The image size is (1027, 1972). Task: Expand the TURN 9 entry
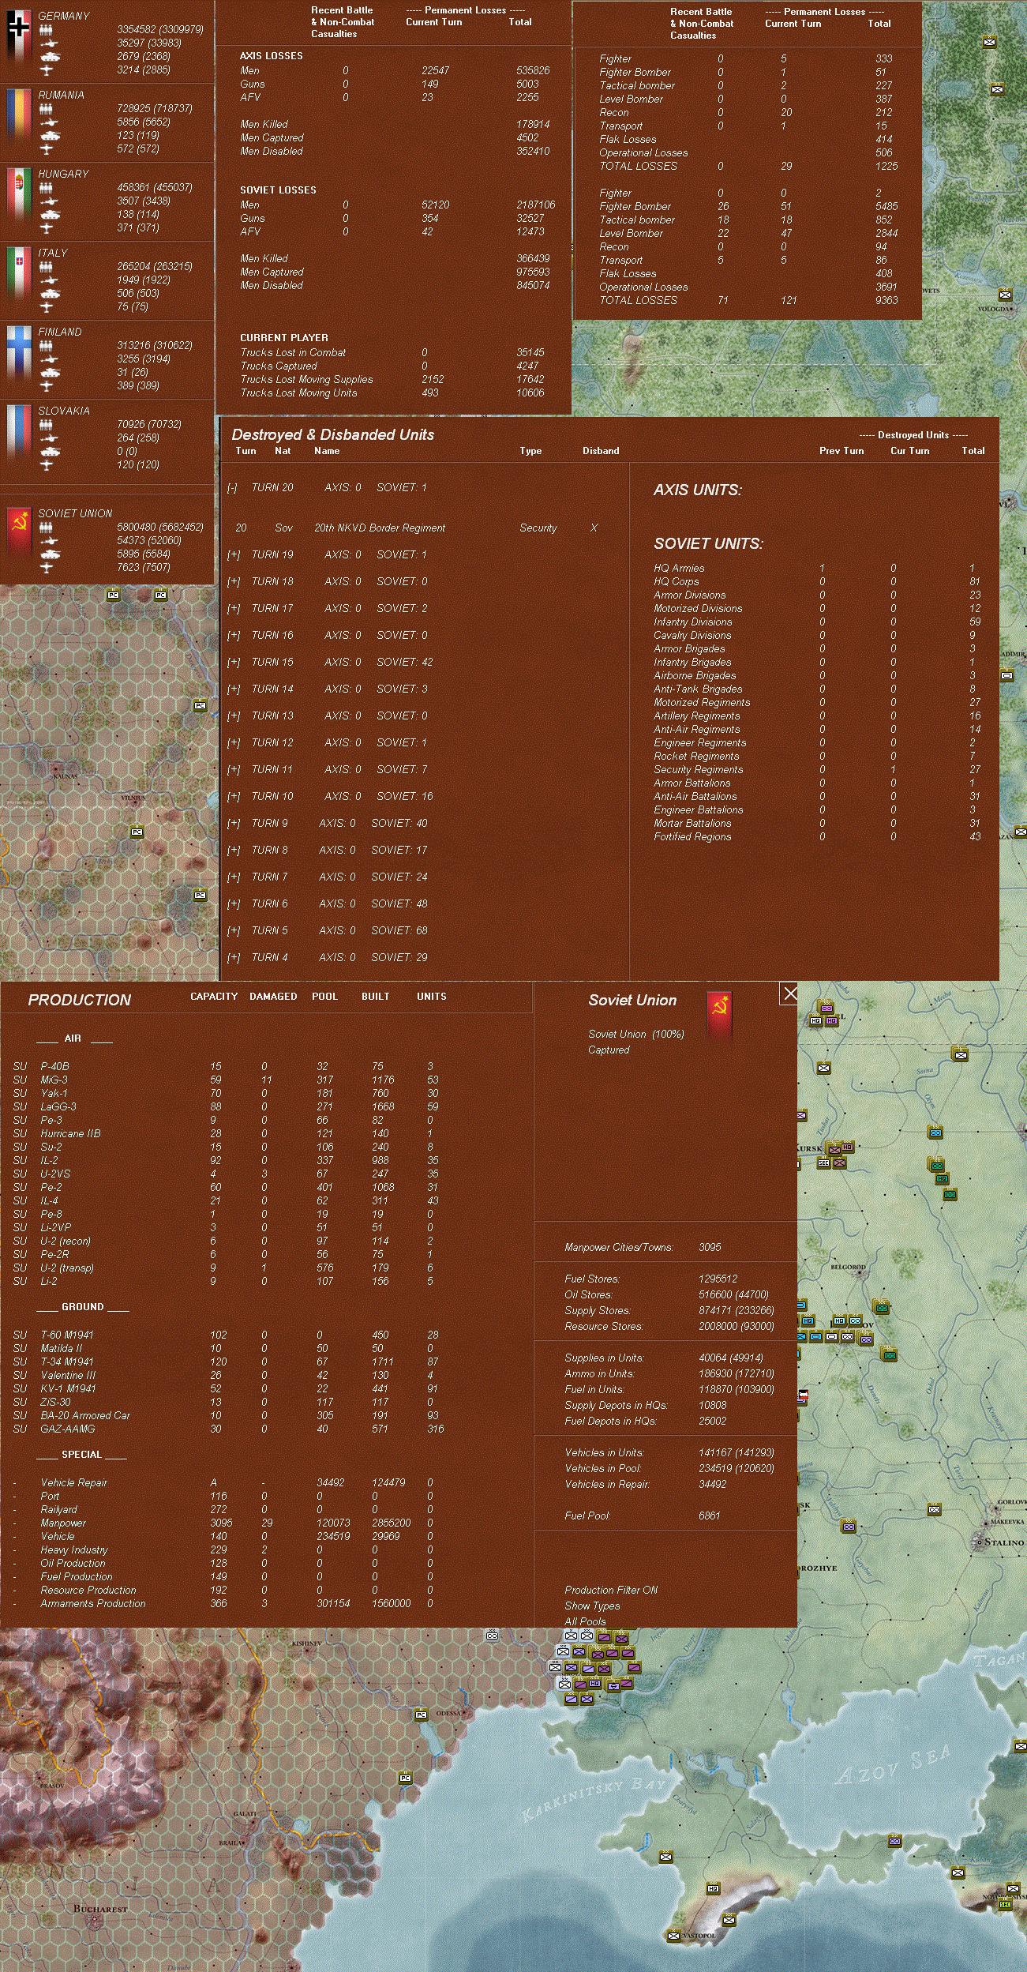point(233,824)
